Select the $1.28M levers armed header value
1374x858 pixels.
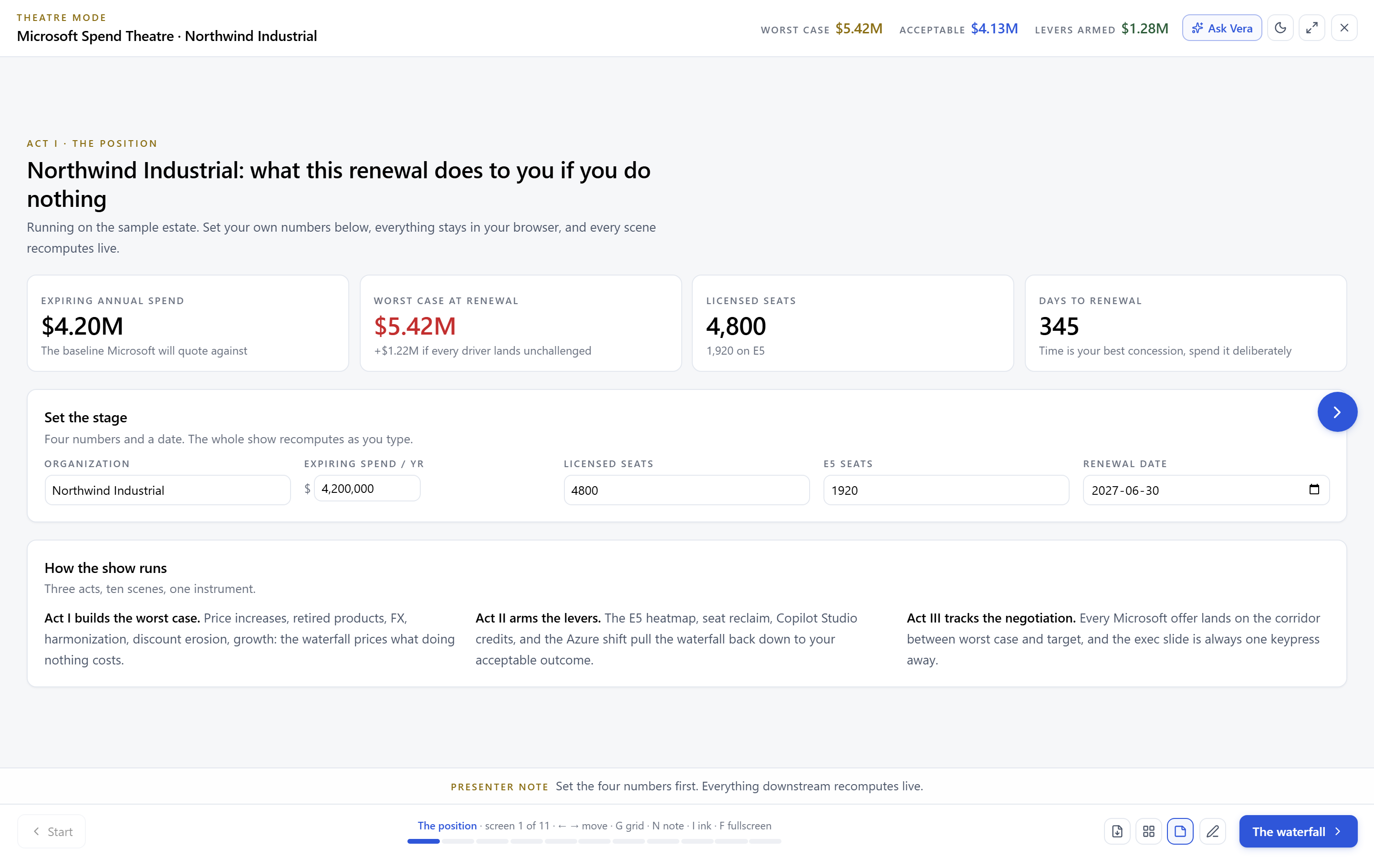[x=1145, y=29]
